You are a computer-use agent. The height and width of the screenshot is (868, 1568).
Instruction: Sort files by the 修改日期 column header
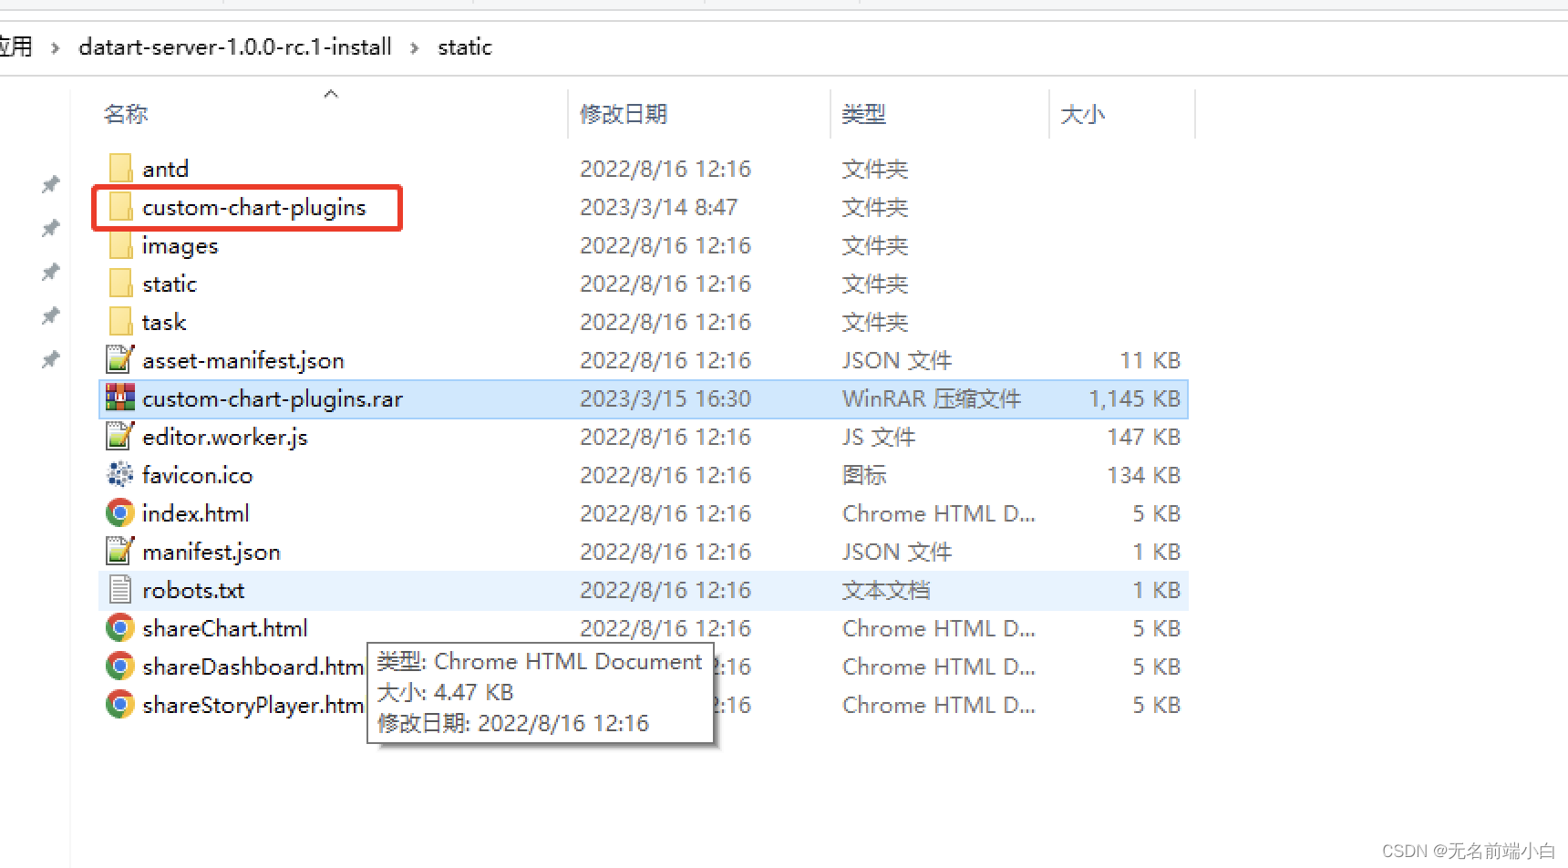[624, 113]
